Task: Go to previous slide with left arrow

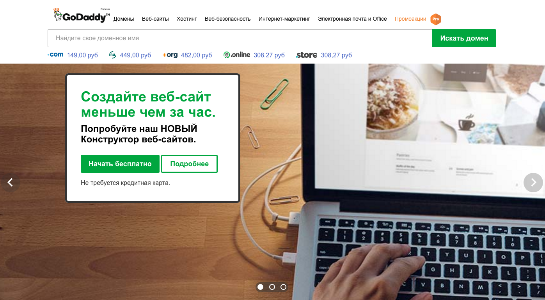Action: [x=10, y=182]
